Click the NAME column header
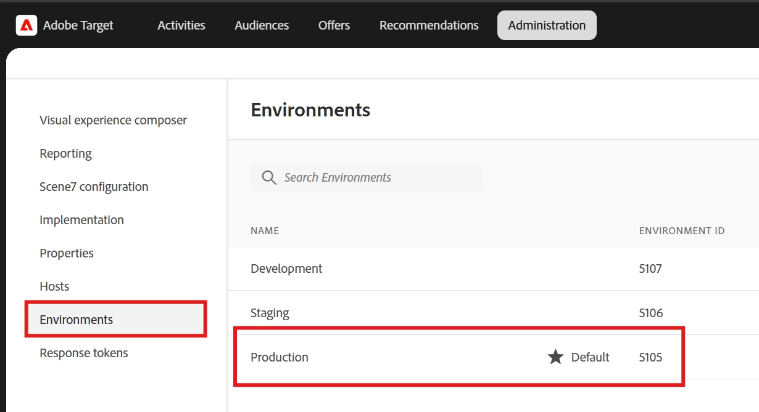 coord(265,231)
